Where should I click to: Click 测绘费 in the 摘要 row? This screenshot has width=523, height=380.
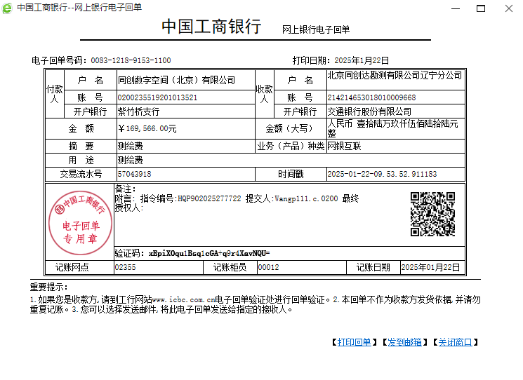[x=130, y=146]
